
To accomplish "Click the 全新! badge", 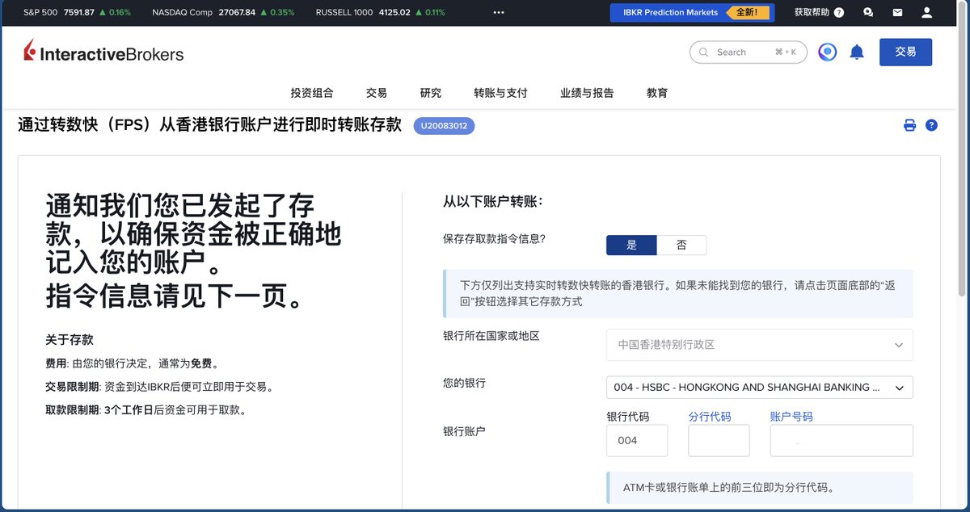I will pos(747,13).
